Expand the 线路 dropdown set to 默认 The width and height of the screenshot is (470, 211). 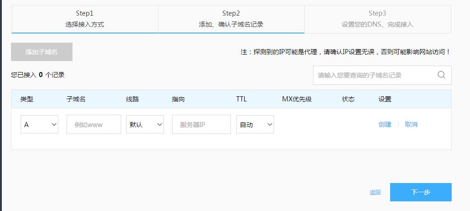145,124
